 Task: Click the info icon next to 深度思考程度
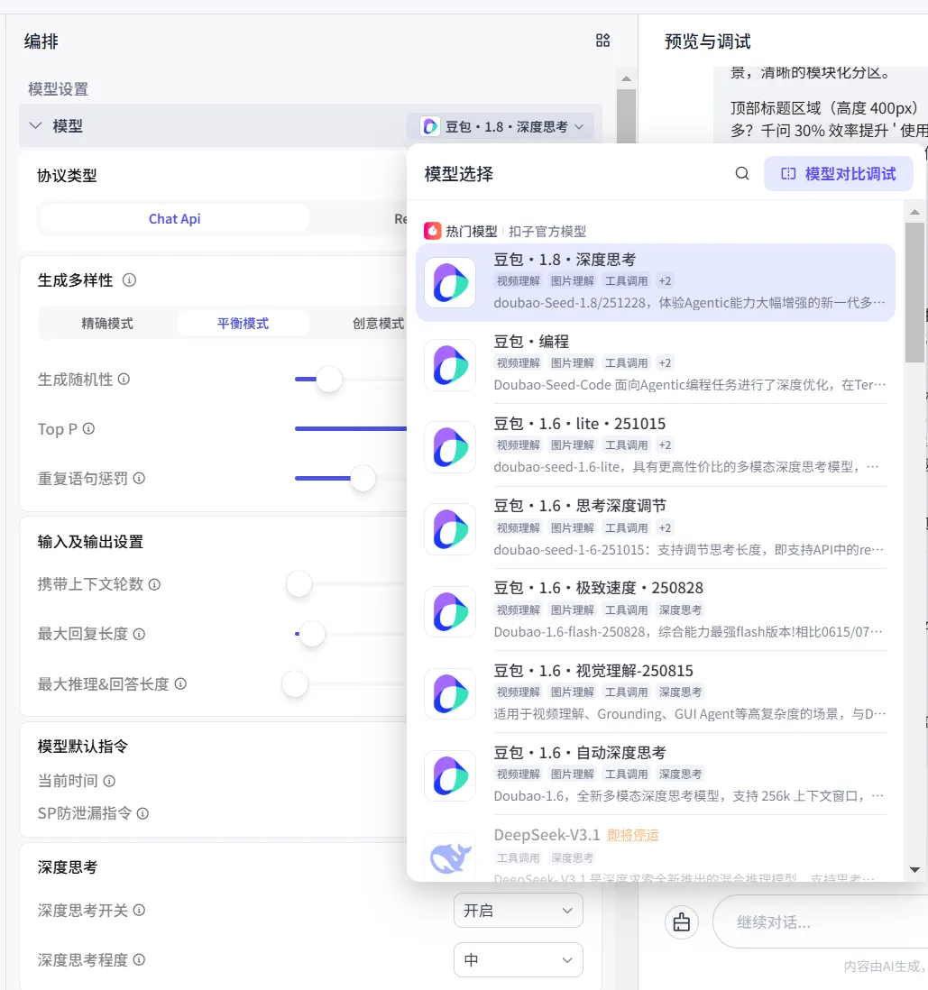(139, 959)
